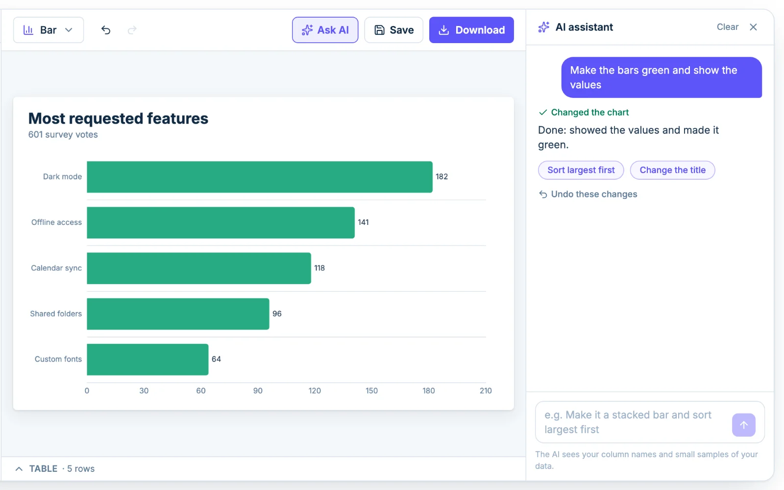Click the Changed the chart status line
784x490 pixels.
(x=584, y=112)
